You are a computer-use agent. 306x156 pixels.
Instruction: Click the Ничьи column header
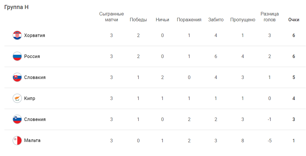(162, 20)
